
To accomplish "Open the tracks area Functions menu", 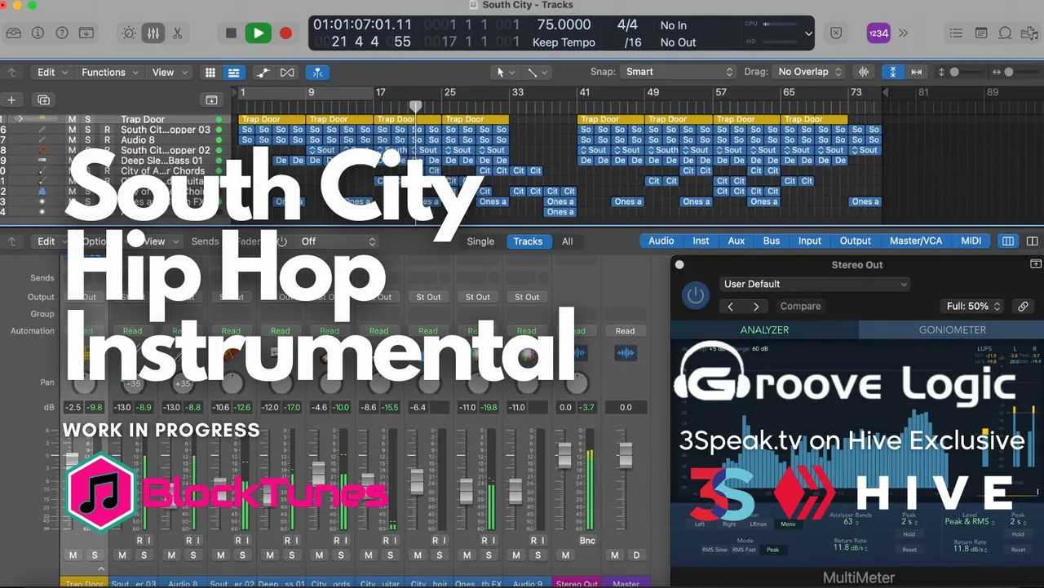I will pyautogui.click(x=109, y=72).
